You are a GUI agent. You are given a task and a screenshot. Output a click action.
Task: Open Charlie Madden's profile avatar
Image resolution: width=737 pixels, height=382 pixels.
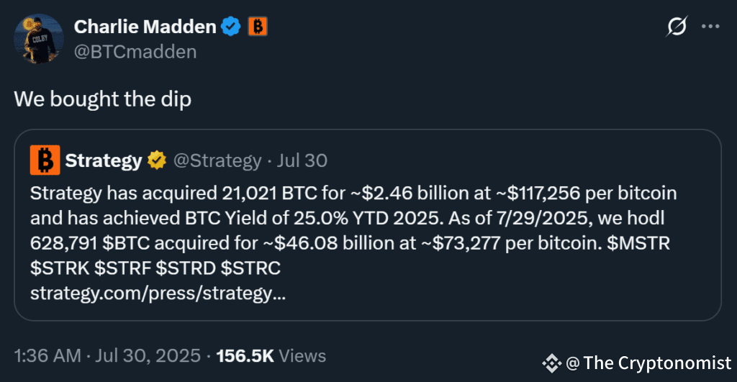pos(39,39)
